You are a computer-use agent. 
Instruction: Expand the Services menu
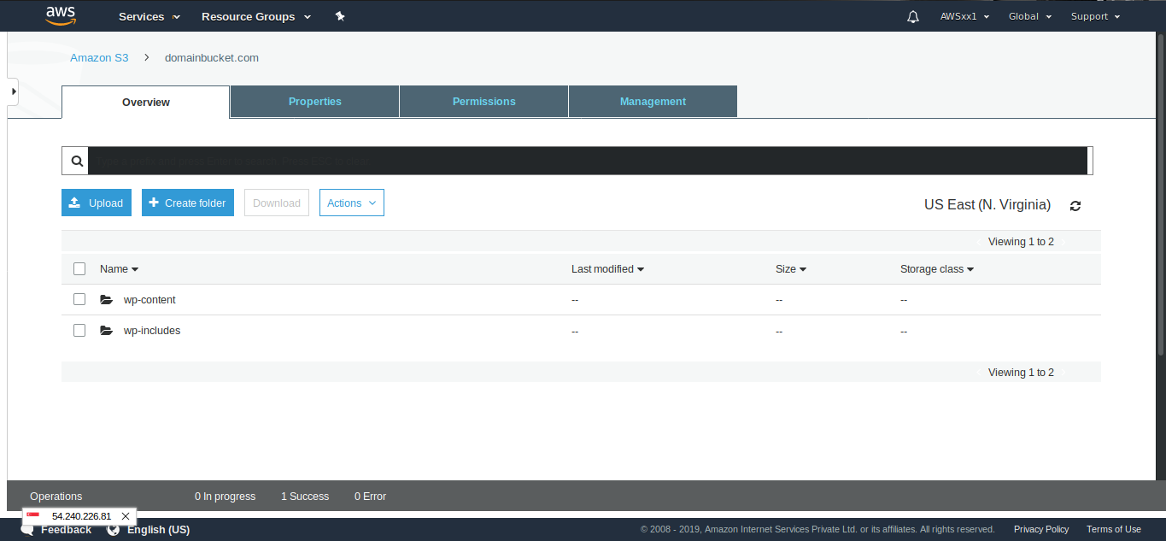149,16
